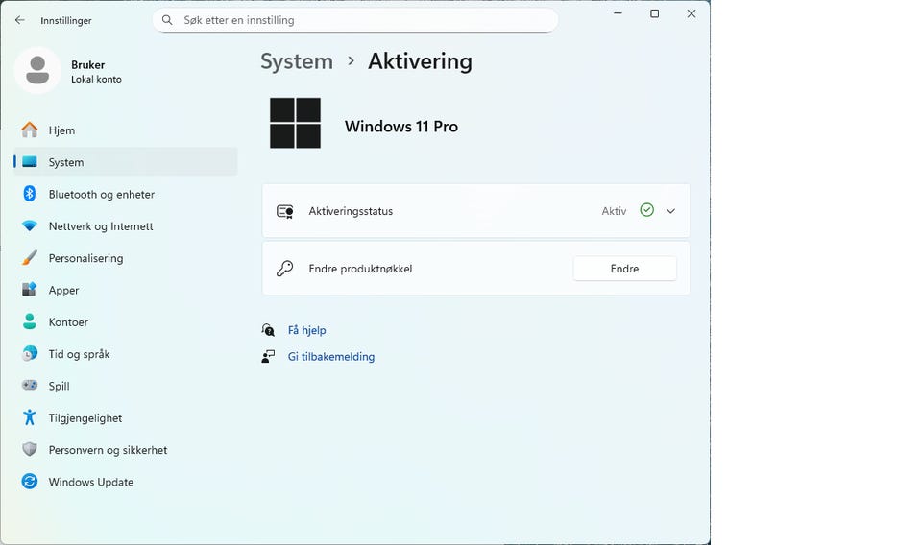The height and width of the screenshot is (545, 922).
Task: Go to Kontoer settings
Action: pos(125,321)
